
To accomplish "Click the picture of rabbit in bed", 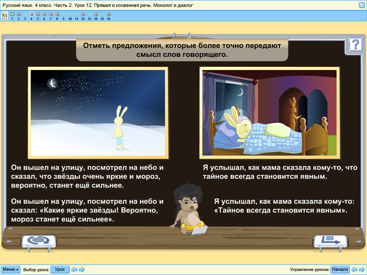I will pyautogui.click(x=269, y=113).
